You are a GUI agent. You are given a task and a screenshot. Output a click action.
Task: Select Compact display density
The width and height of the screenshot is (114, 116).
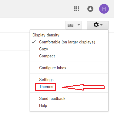[69, 56]
